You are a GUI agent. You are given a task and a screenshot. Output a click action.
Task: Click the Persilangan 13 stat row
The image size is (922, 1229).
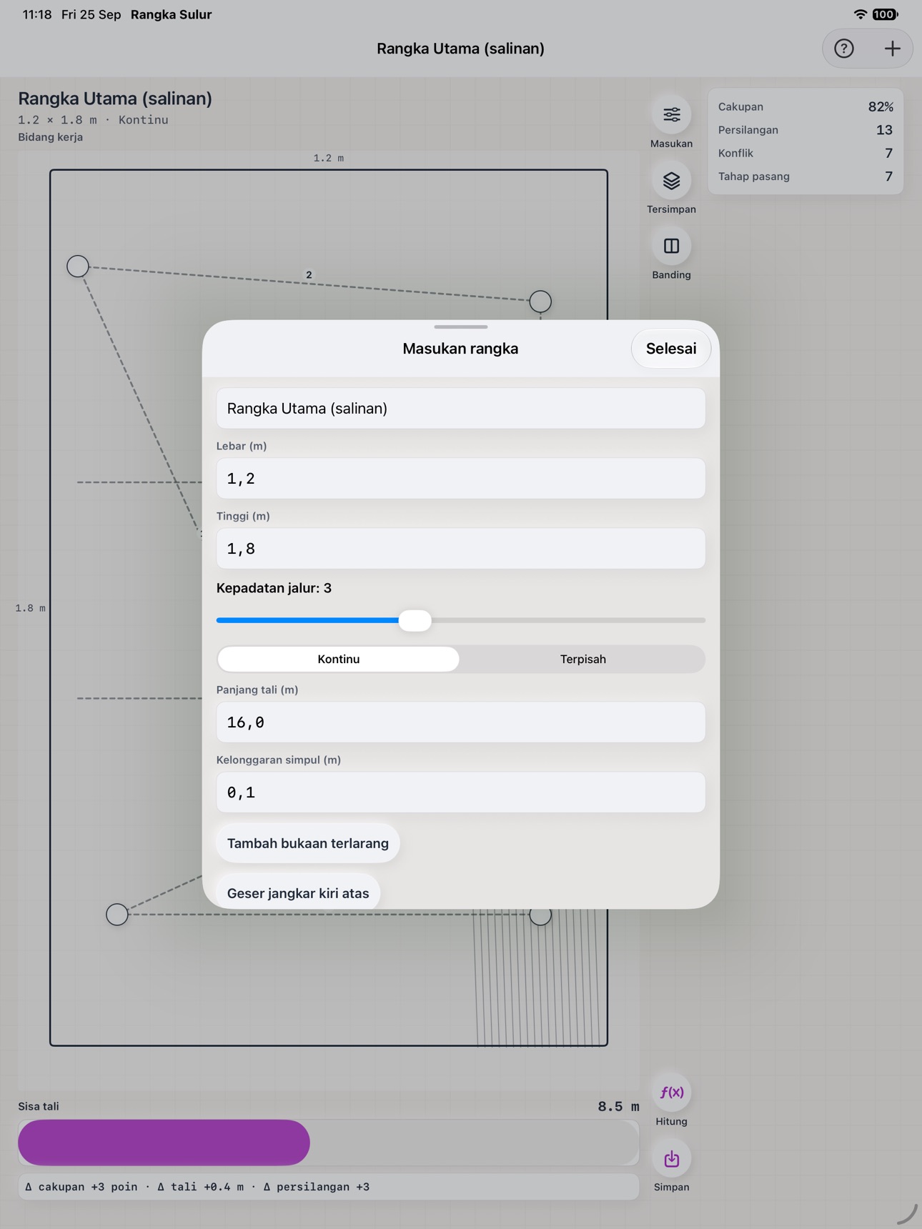(805, 130)
